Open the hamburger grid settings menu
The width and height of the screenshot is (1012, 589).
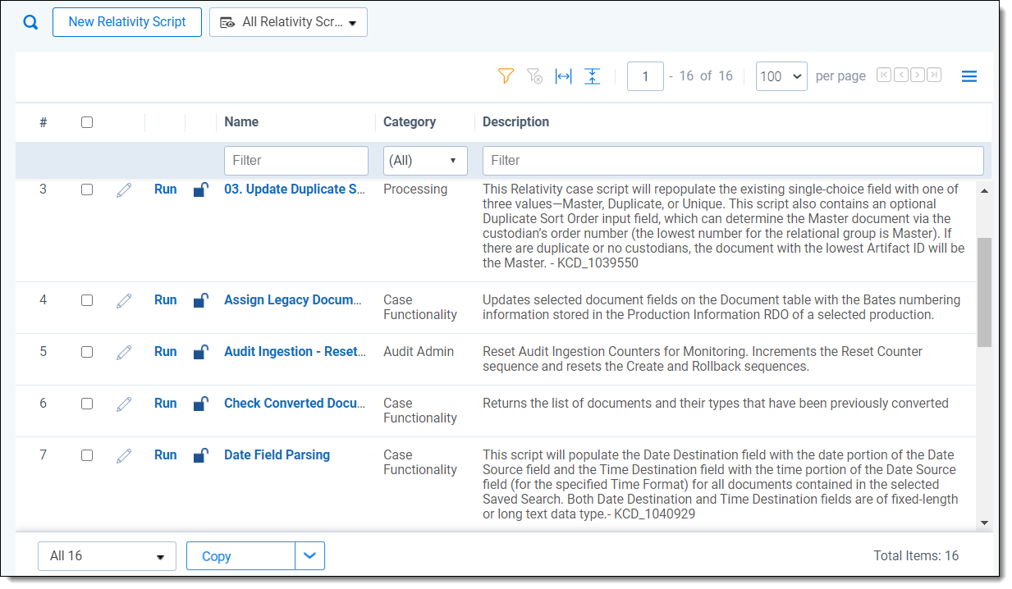(x=968, y=76)
